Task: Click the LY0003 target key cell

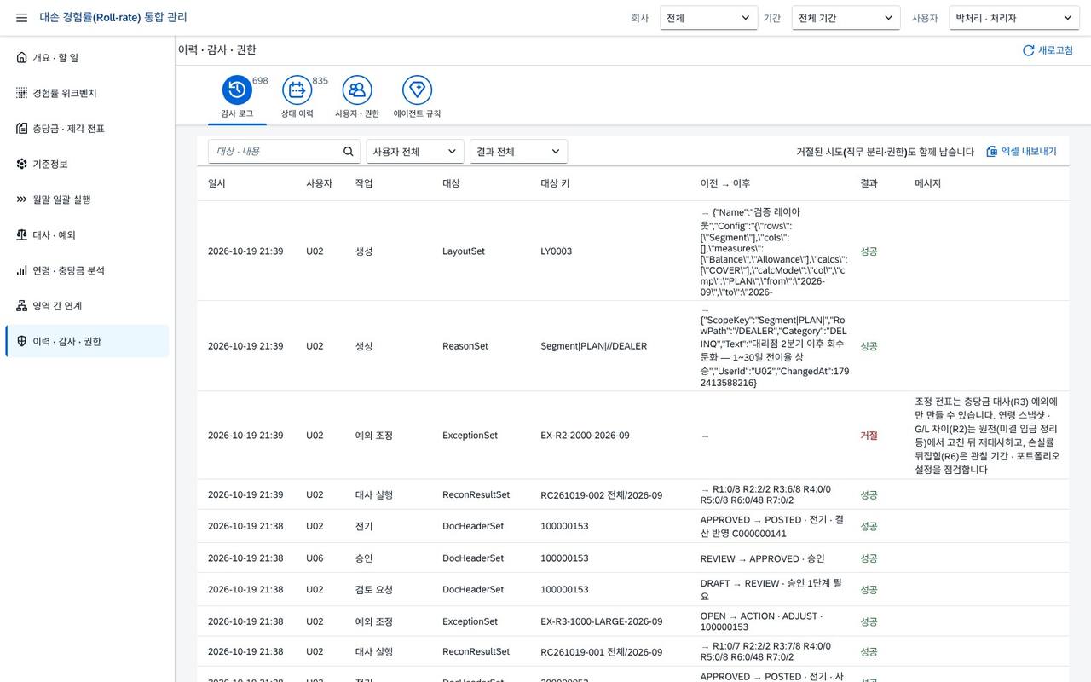Action: click(x=557, y=251)
